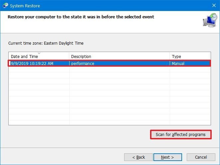The image size is (220, 165).
Task: Click divider between Description and Type headers
Action: (170, 56)
